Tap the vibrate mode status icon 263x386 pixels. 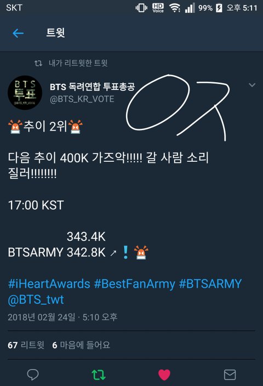coord(141,8)
